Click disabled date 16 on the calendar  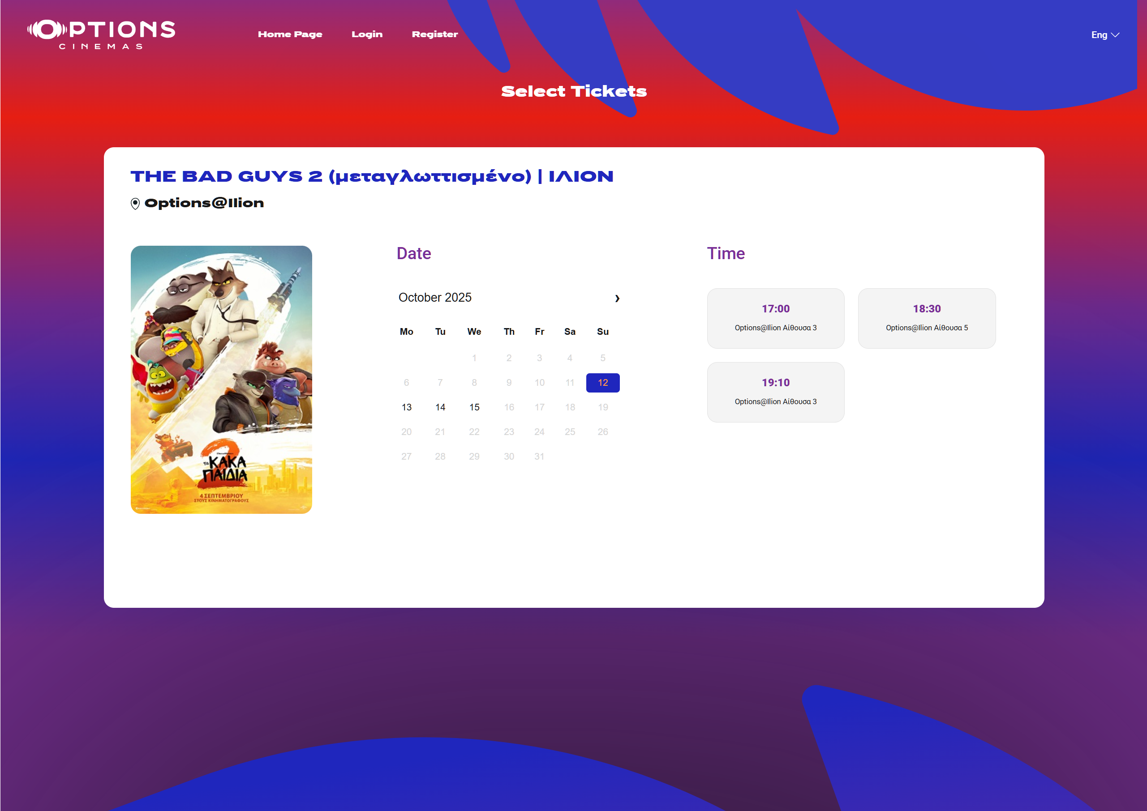point(508,407)
